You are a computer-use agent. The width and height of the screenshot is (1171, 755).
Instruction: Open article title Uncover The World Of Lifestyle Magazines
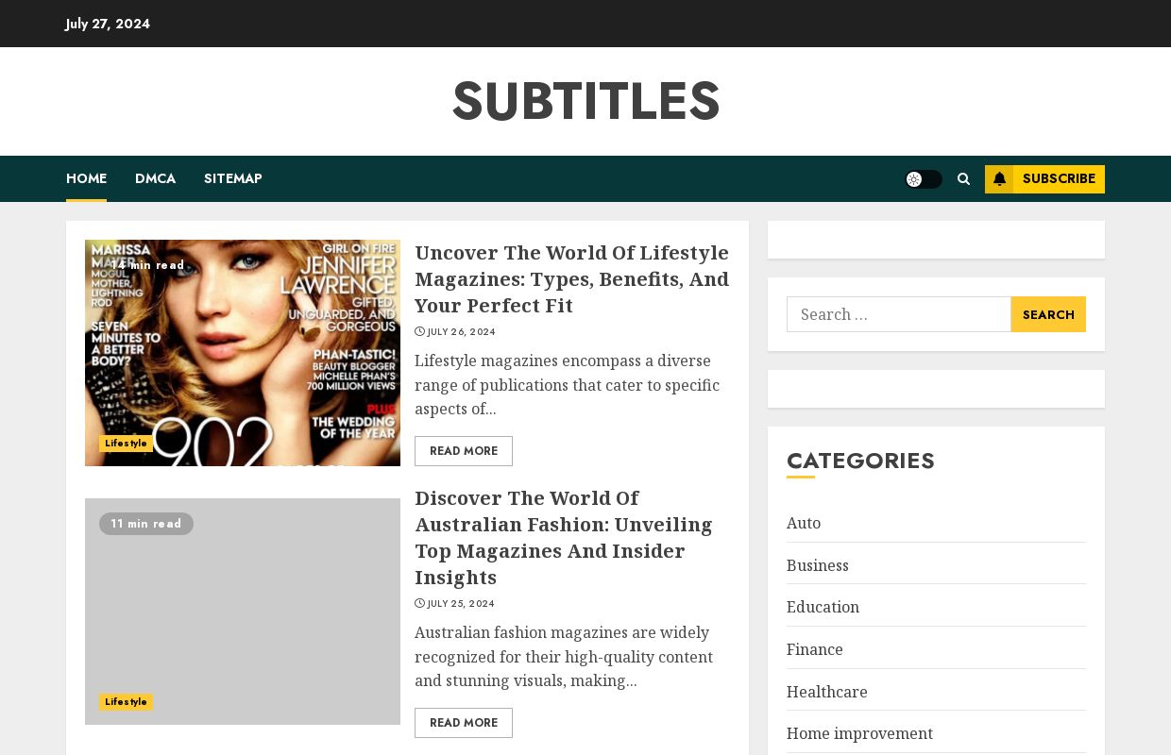click(572, 279)
